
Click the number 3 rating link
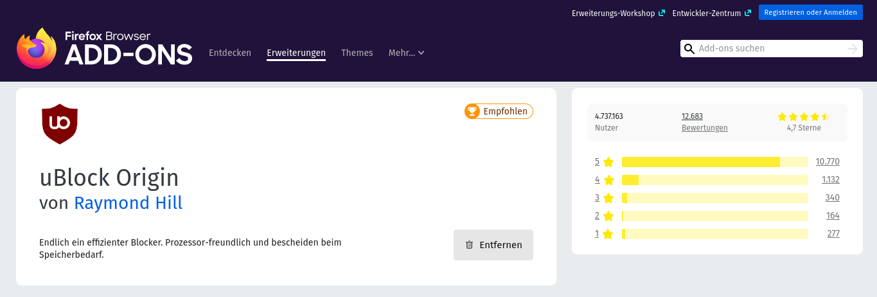tap(597, 198)
